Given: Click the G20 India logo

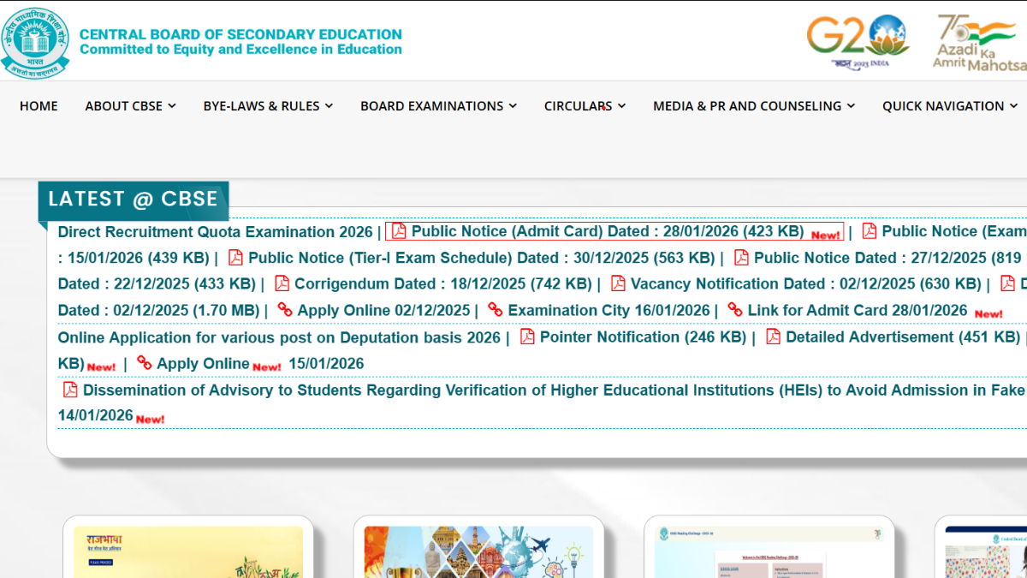Looking at the screenshot, I should point(858,41).
